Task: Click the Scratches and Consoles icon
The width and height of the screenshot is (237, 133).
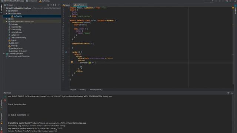Action: pos(7,56)
